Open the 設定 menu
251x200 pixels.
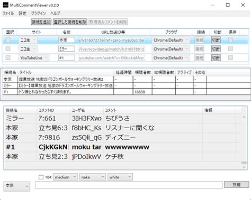pyautogui.click(x=22, y=13)
